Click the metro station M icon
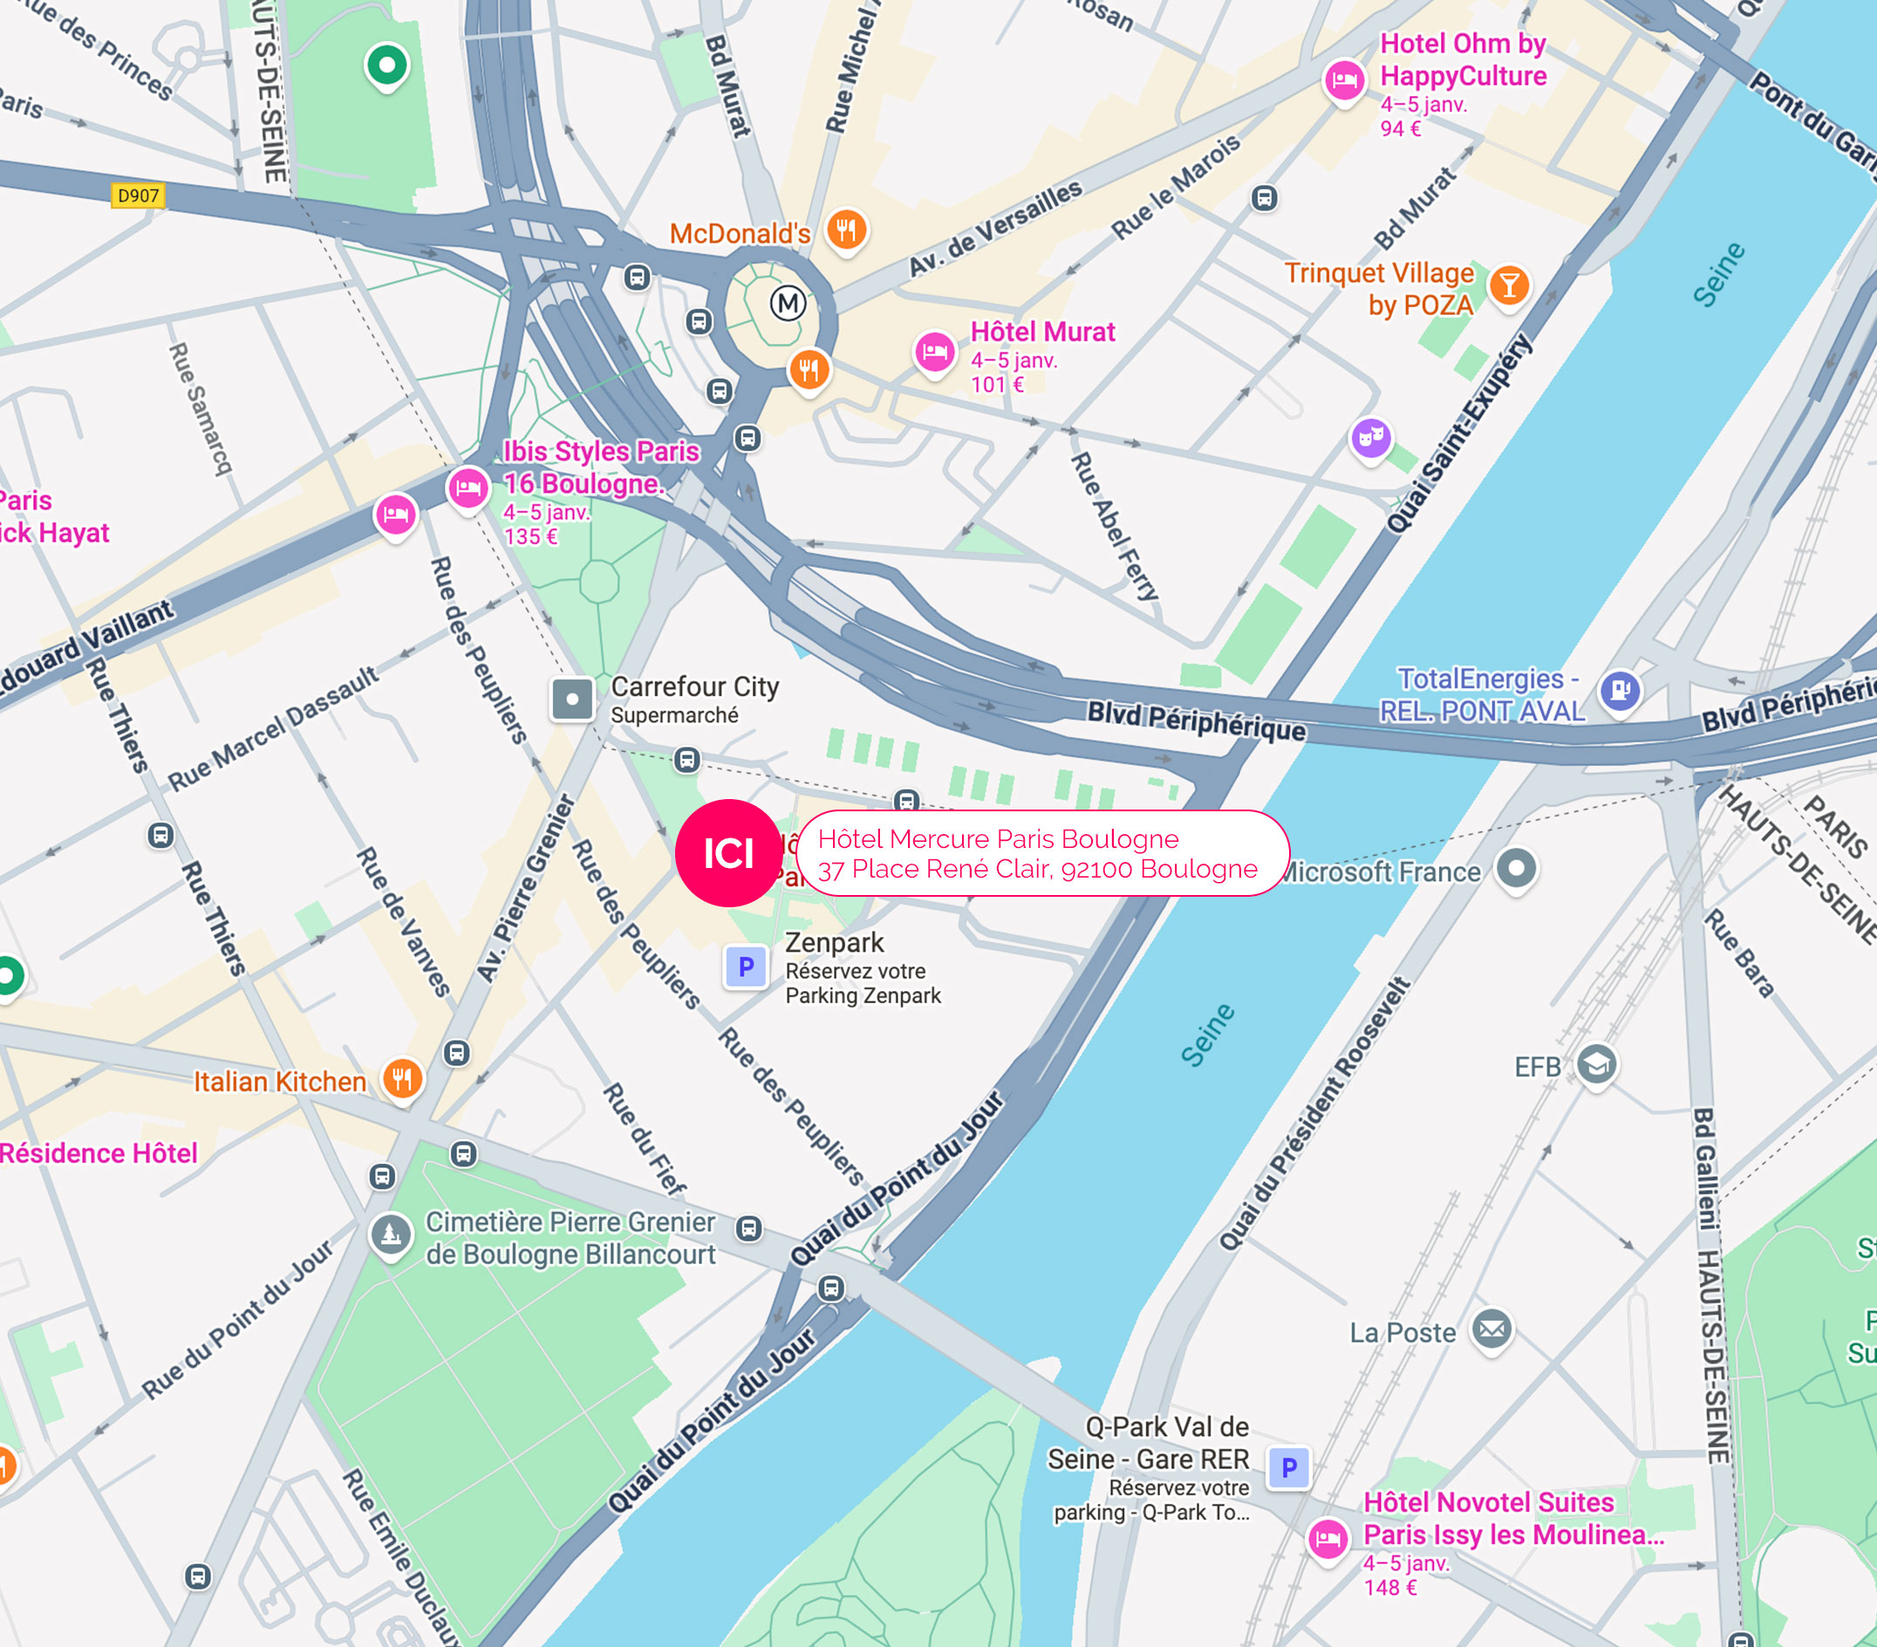1877x1647 pixels. coord(787,302)
